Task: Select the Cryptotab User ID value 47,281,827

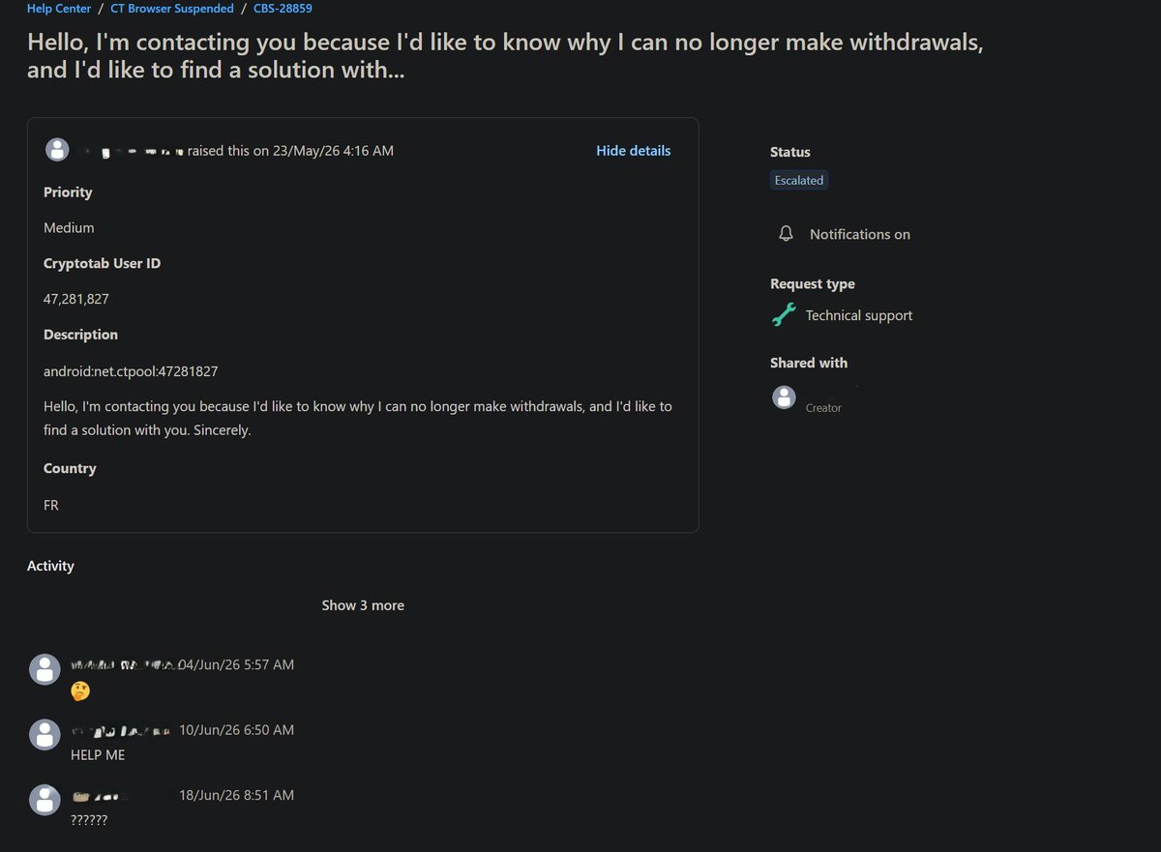Action: click(76, 300)
